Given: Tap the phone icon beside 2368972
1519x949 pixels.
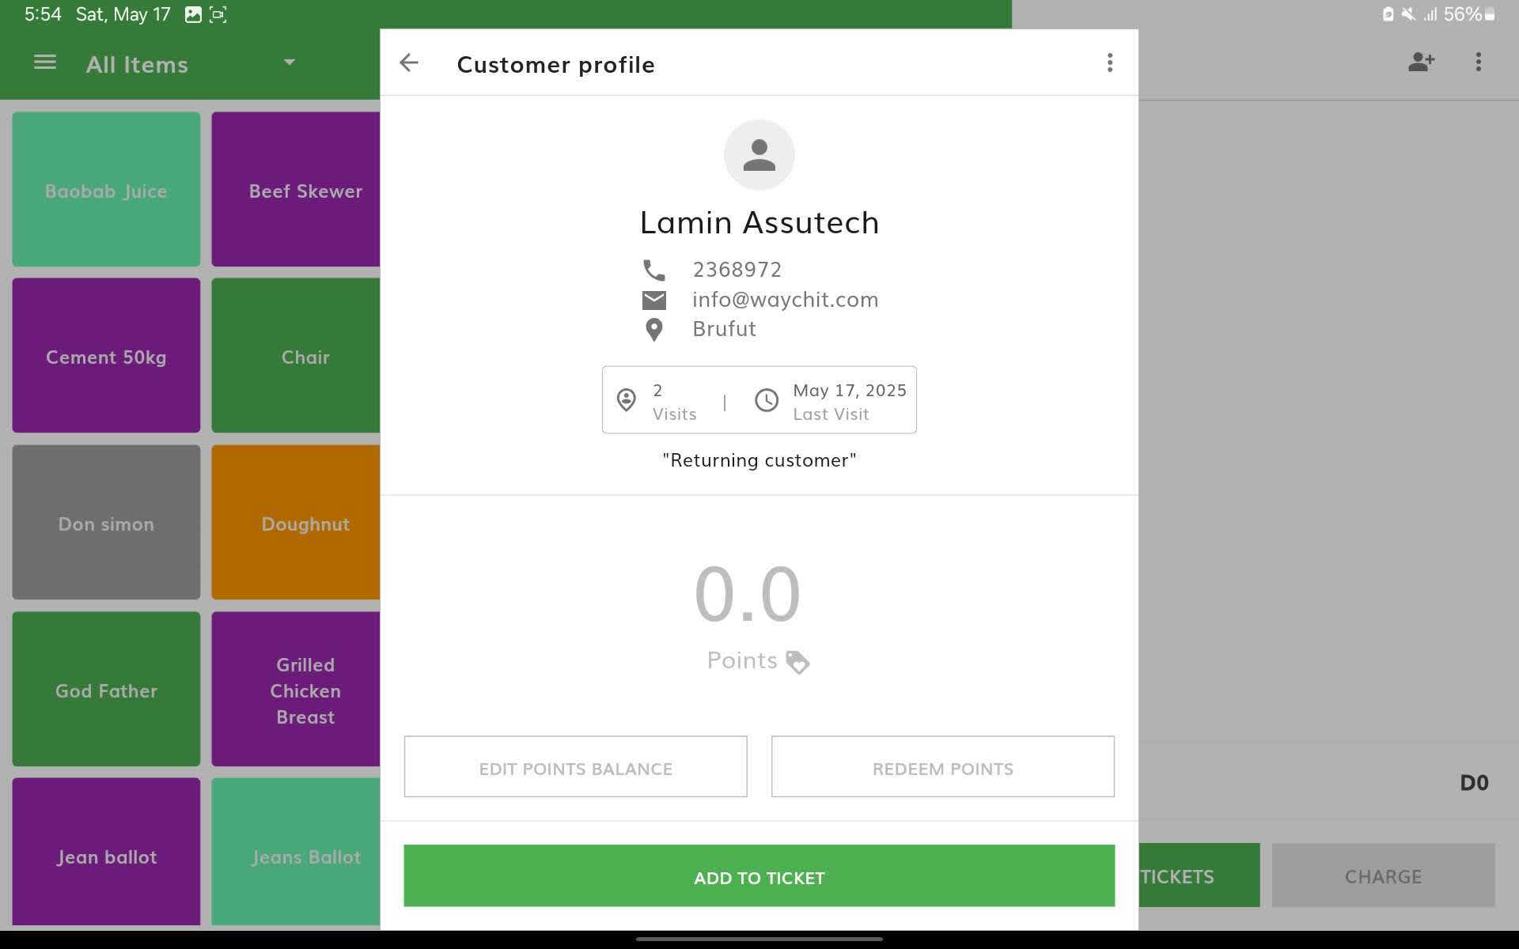Looking at the screenshot, I should click(653, 270).
